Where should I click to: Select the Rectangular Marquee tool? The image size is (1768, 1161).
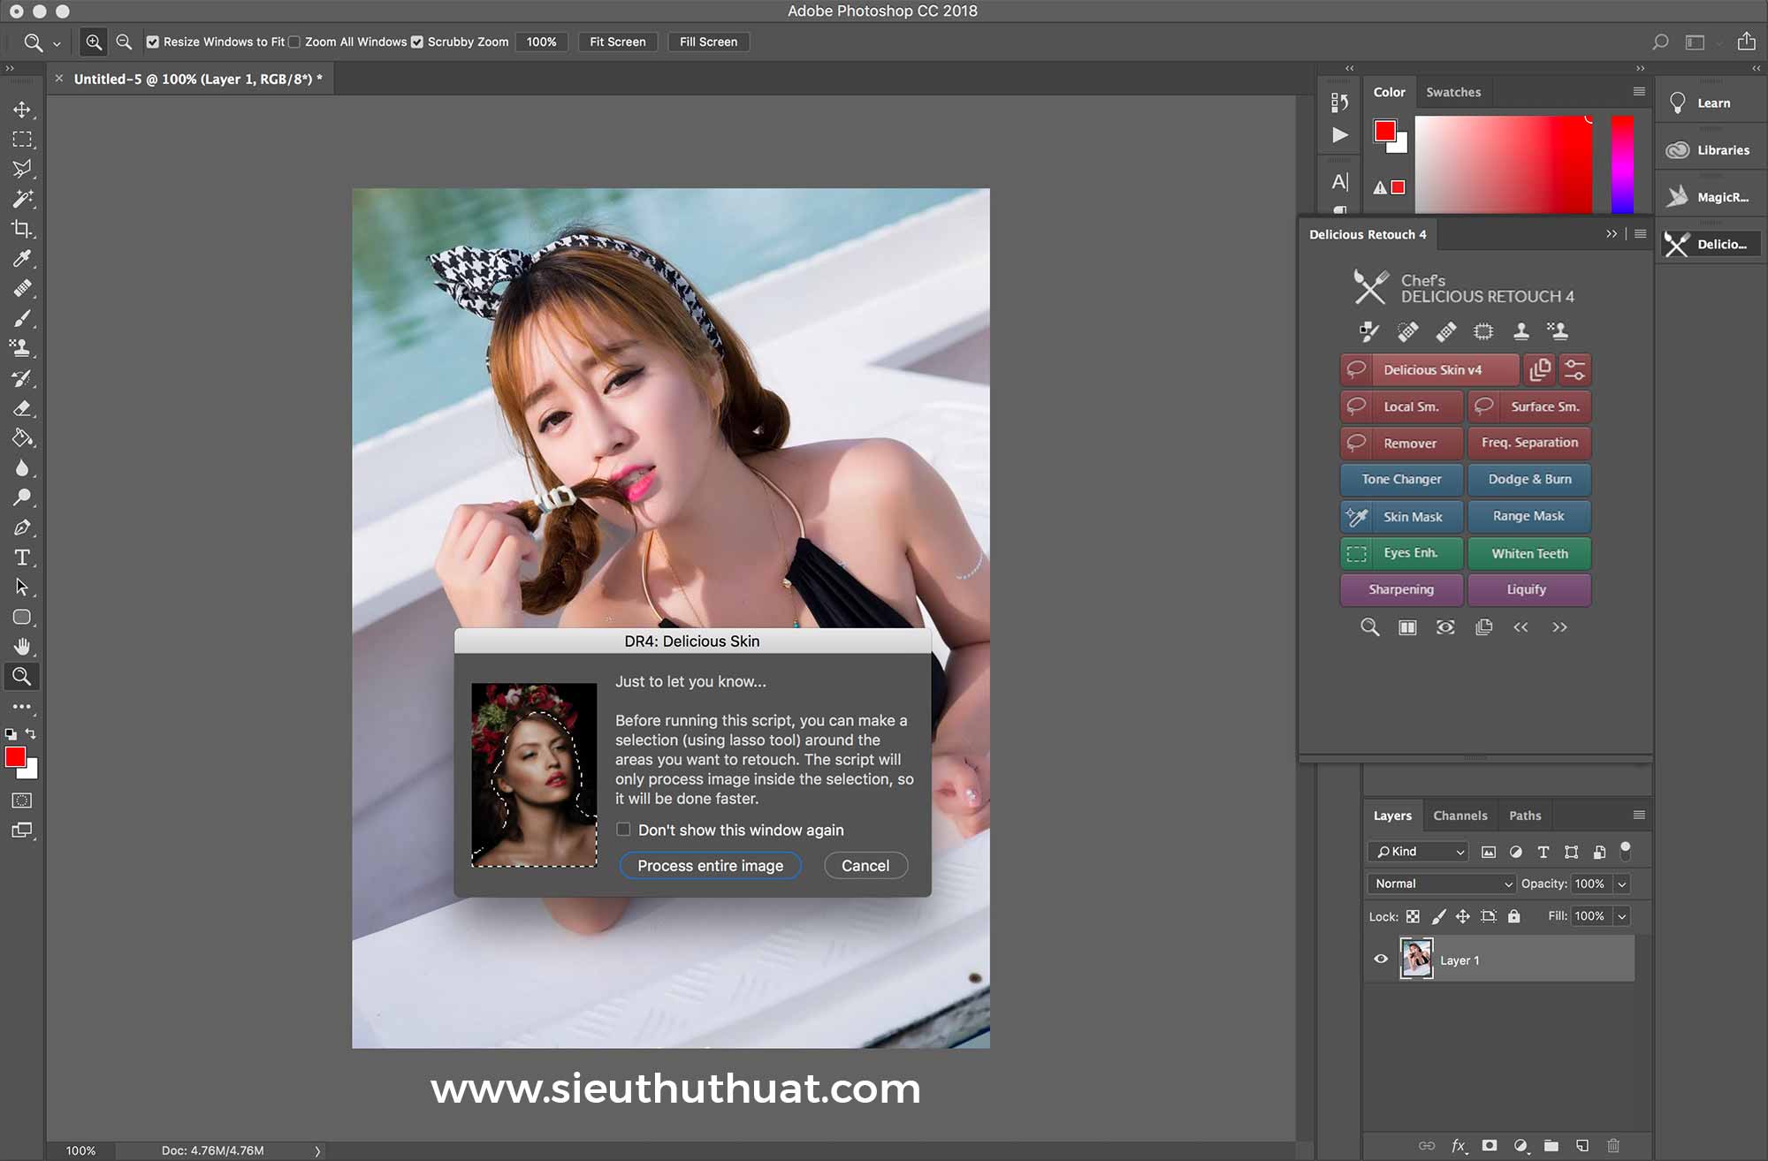point(22,140)
